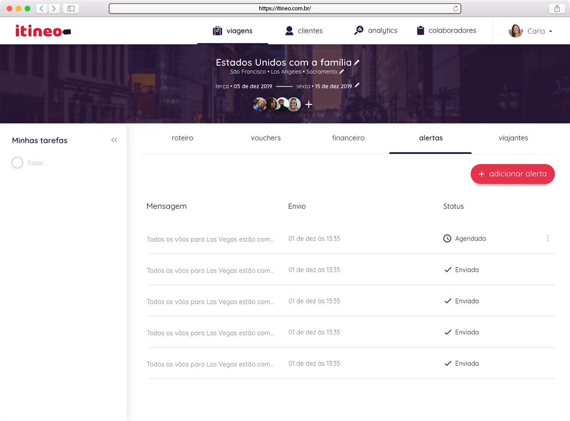Open the viajantes tab
Image resolution: width=570 pixels, height=421 pixels.
pos(514,138)
